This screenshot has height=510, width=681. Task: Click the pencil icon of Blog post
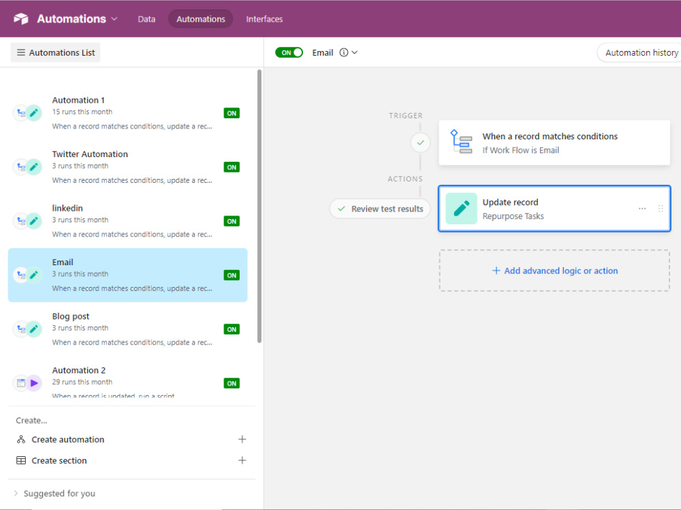pyautogui.click(x=34, y=328)
